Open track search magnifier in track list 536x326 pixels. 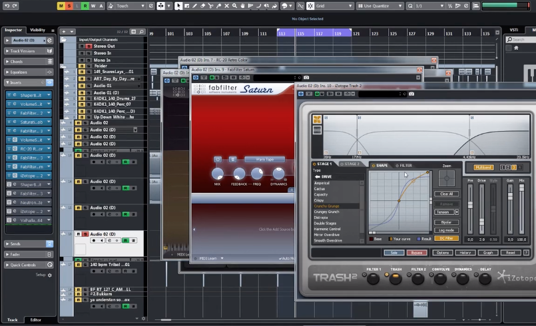click(x=141, y=31)
